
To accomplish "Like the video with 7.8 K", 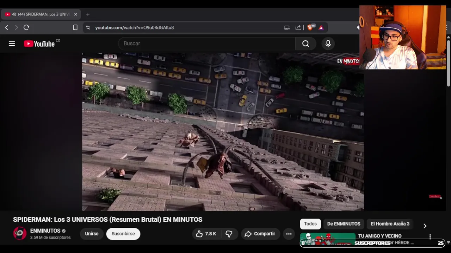I will pyautogui.click(x=206, y=234).
